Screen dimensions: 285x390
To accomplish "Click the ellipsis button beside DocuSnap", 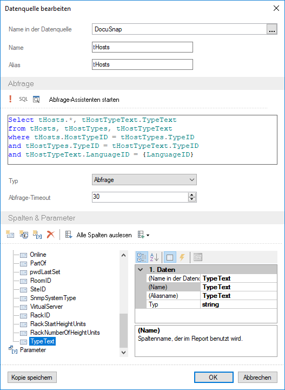I will coord(272,29).
